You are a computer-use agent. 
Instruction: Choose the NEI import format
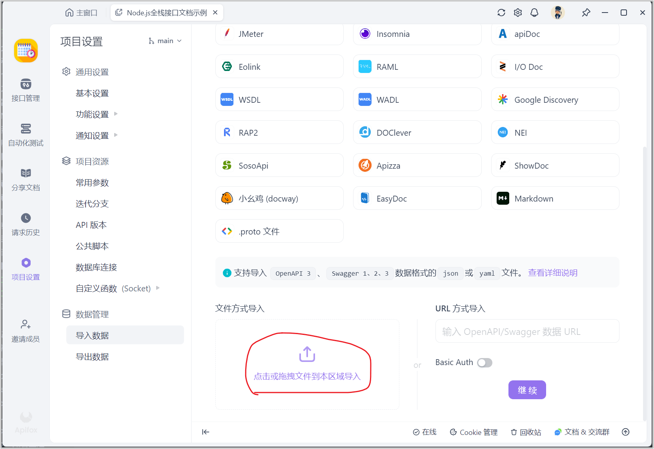pyautogui.click(x=555, y=132)
